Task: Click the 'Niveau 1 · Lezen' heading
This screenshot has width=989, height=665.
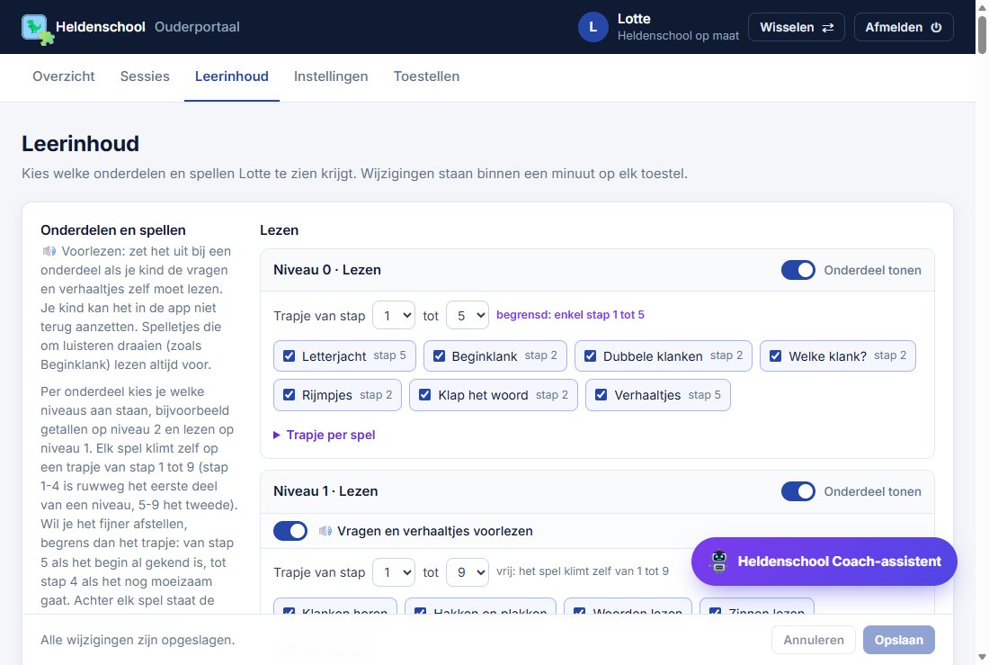Action: 325,491
